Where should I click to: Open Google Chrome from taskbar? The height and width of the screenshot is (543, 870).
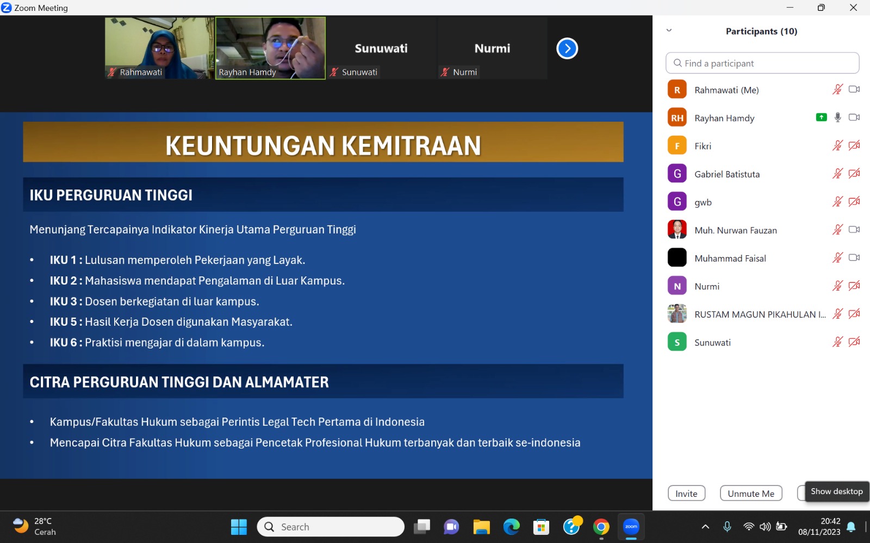pos(601,527)
